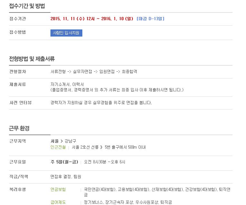The image size is (246, 205).
Task: Click the 5번 출구에서 500m 이내 text
Action: (x=125, y=147)
